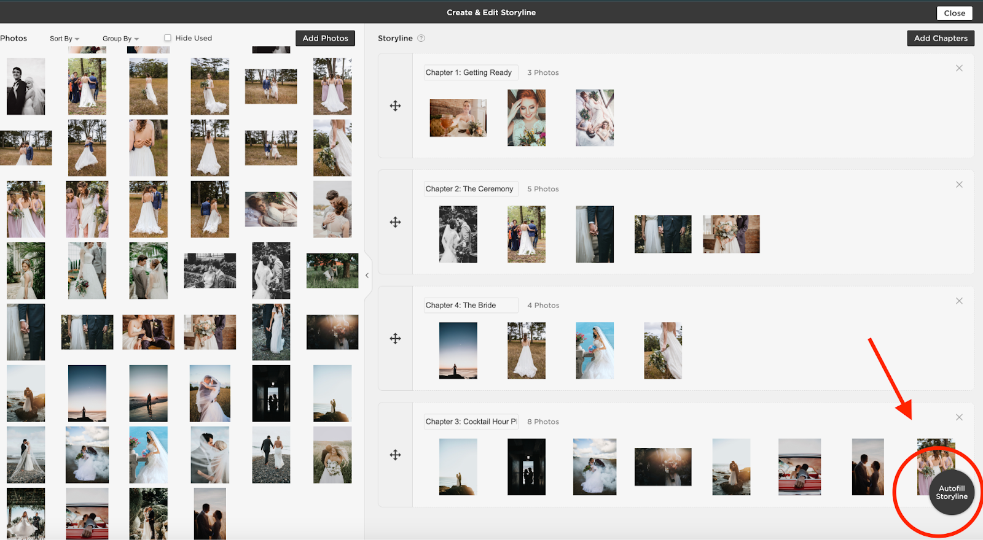
Task: Select the dark doorway silhouette in Chapter 3
Action: point(527,467)
